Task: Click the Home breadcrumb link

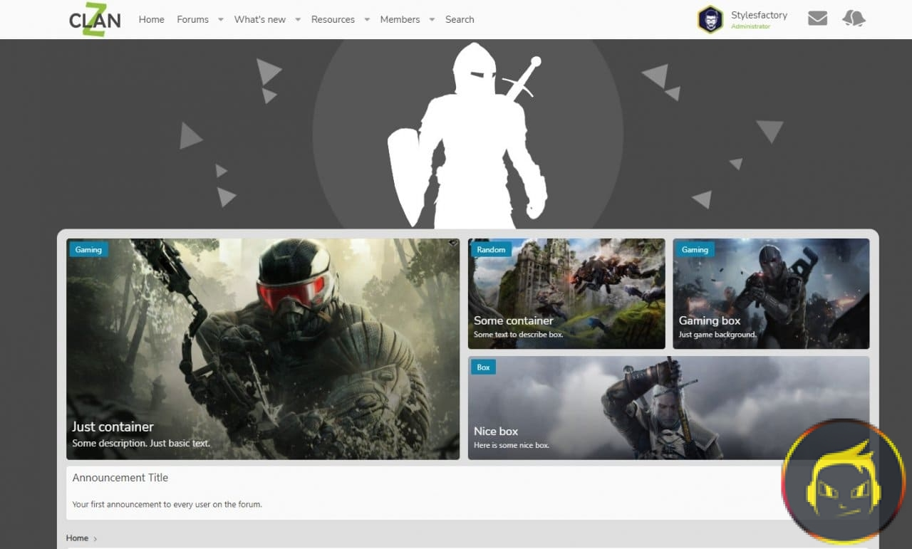Action: pos(77,538)
